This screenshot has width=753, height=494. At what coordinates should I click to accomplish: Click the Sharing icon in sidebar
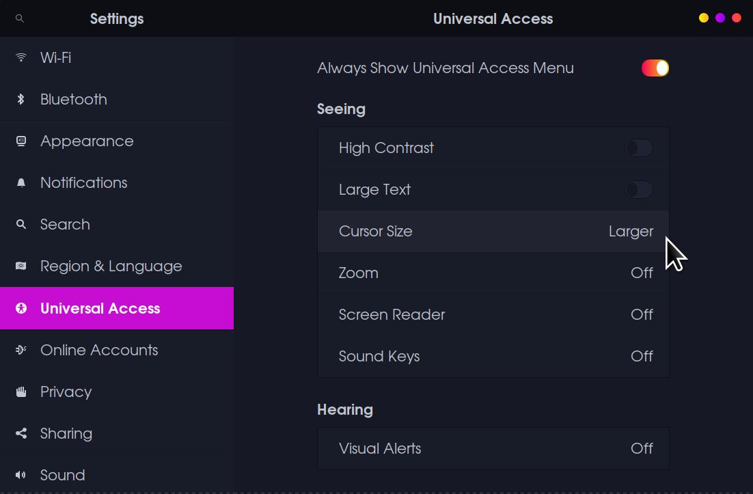point(21,433)
